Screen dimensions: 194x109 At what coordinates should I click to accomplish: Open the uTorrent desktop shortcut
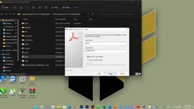(x=13, y=91)
